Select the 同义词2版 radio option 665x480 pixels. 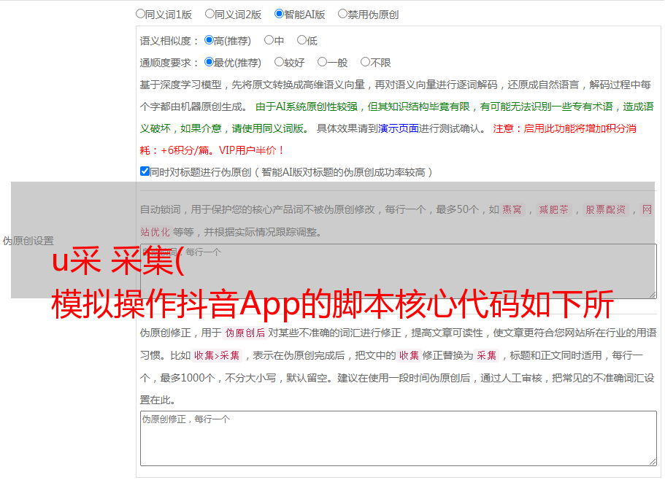[210, 14]
